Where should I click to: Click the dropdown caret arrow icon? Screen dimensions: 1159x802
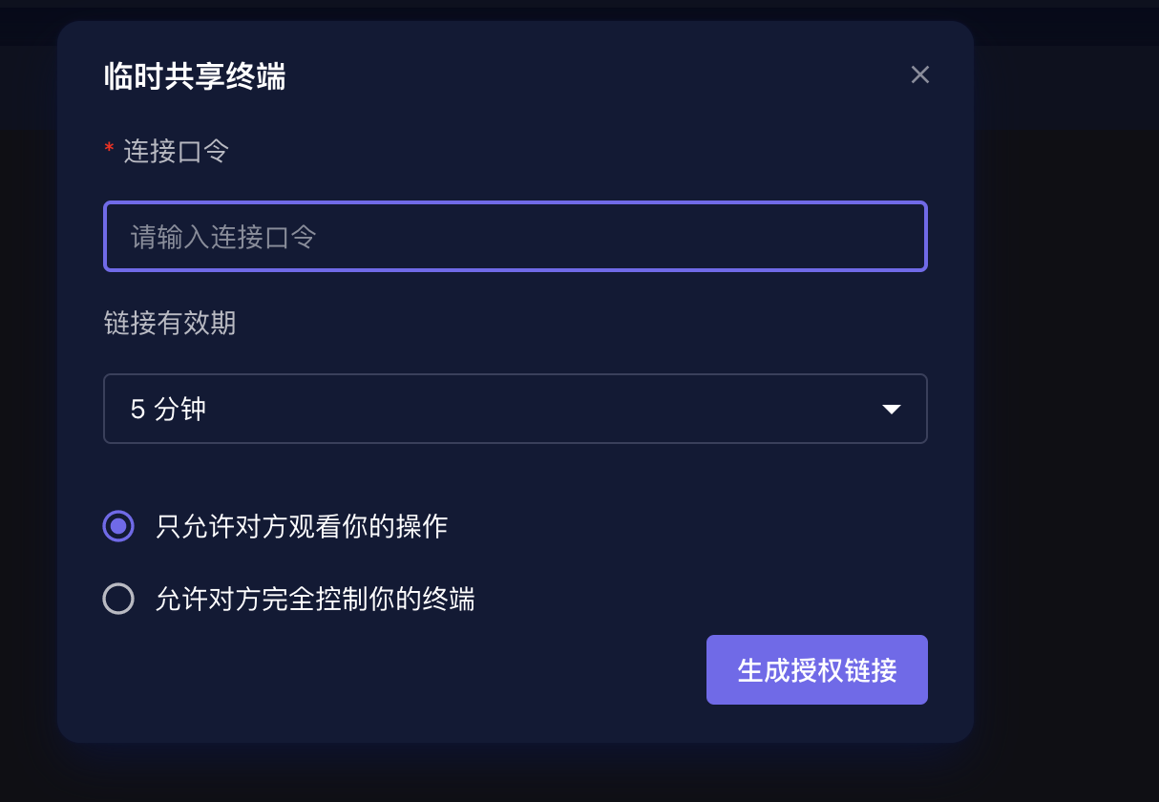(892, 410)
